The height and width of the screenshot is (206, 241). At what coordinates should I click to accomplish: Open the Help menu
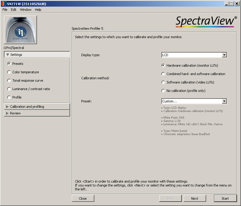pyautogui.click(x=38, y=10)
